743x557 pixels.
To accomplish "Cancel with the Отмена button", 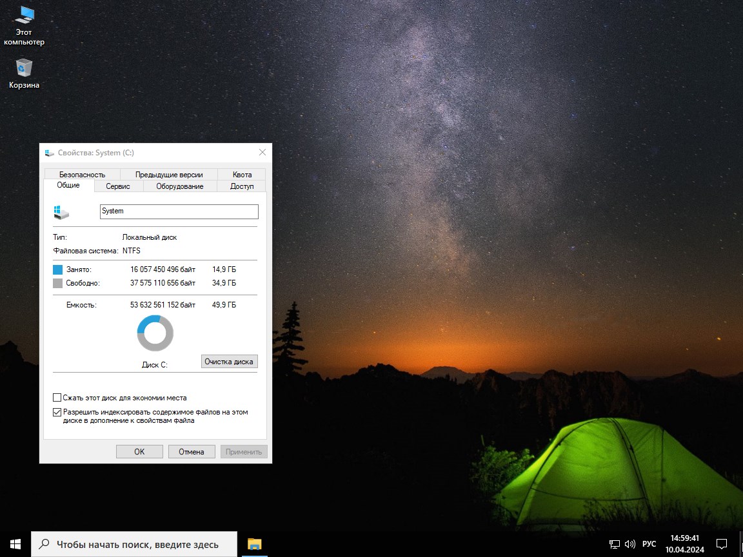I will 192,451.
